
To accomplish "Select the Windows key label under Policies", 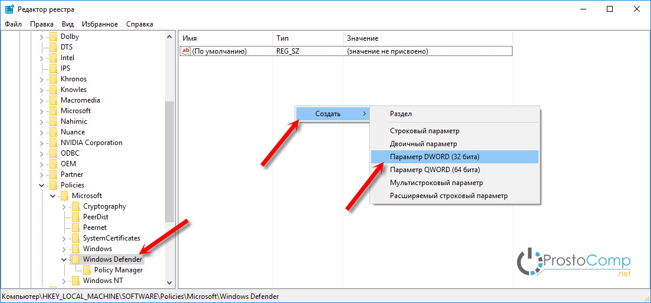I will coord(97,249).
